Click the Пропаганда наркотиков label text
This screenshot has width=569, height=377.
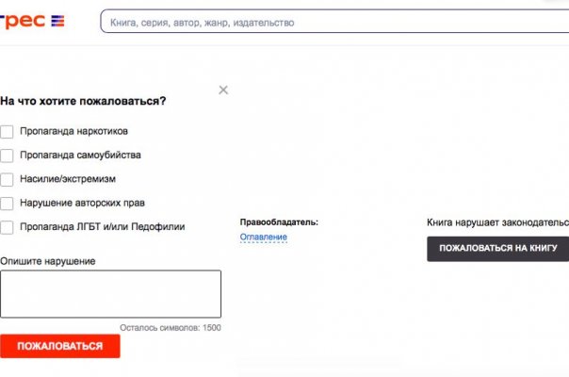[73, 131]
